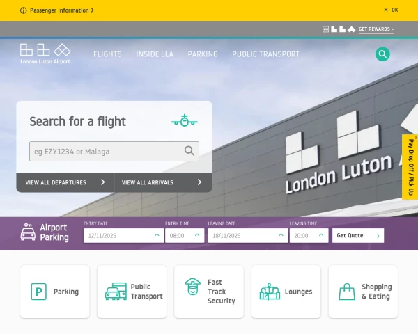Open the Public Transport tile

[x=132, y=292]
